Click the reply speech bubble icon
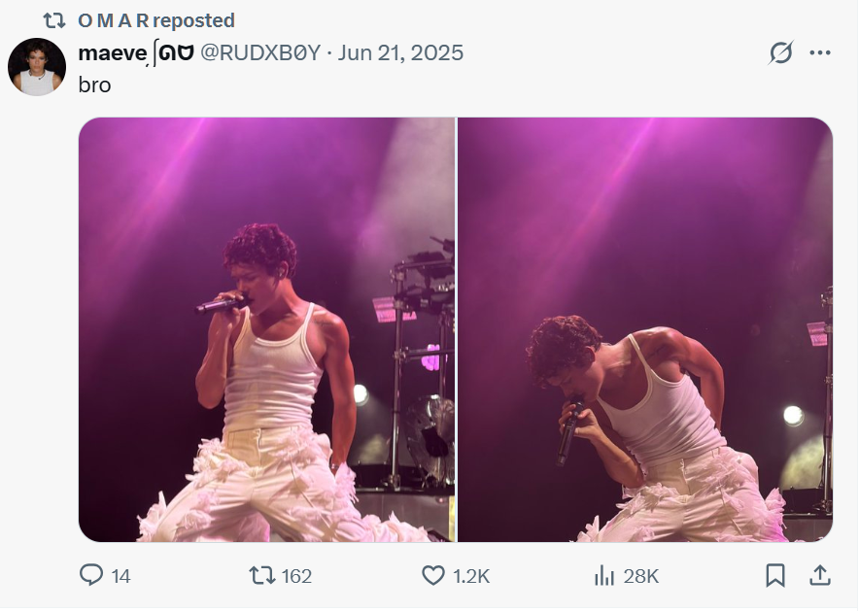Screen dimensions: 859x611 (91, 576)
